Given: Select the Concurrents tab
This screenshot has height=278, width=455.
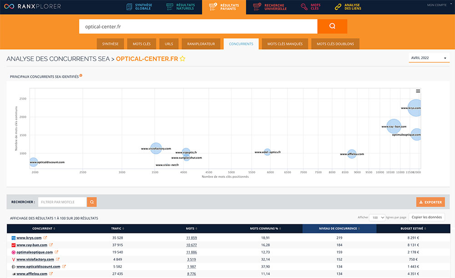Looking at the screenshot, I should (x=241, y=44).
